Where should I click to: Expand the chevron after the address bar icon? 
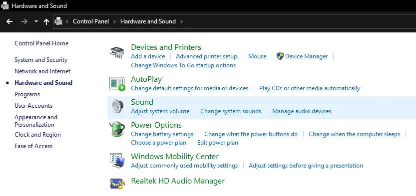tap(67, 21)
